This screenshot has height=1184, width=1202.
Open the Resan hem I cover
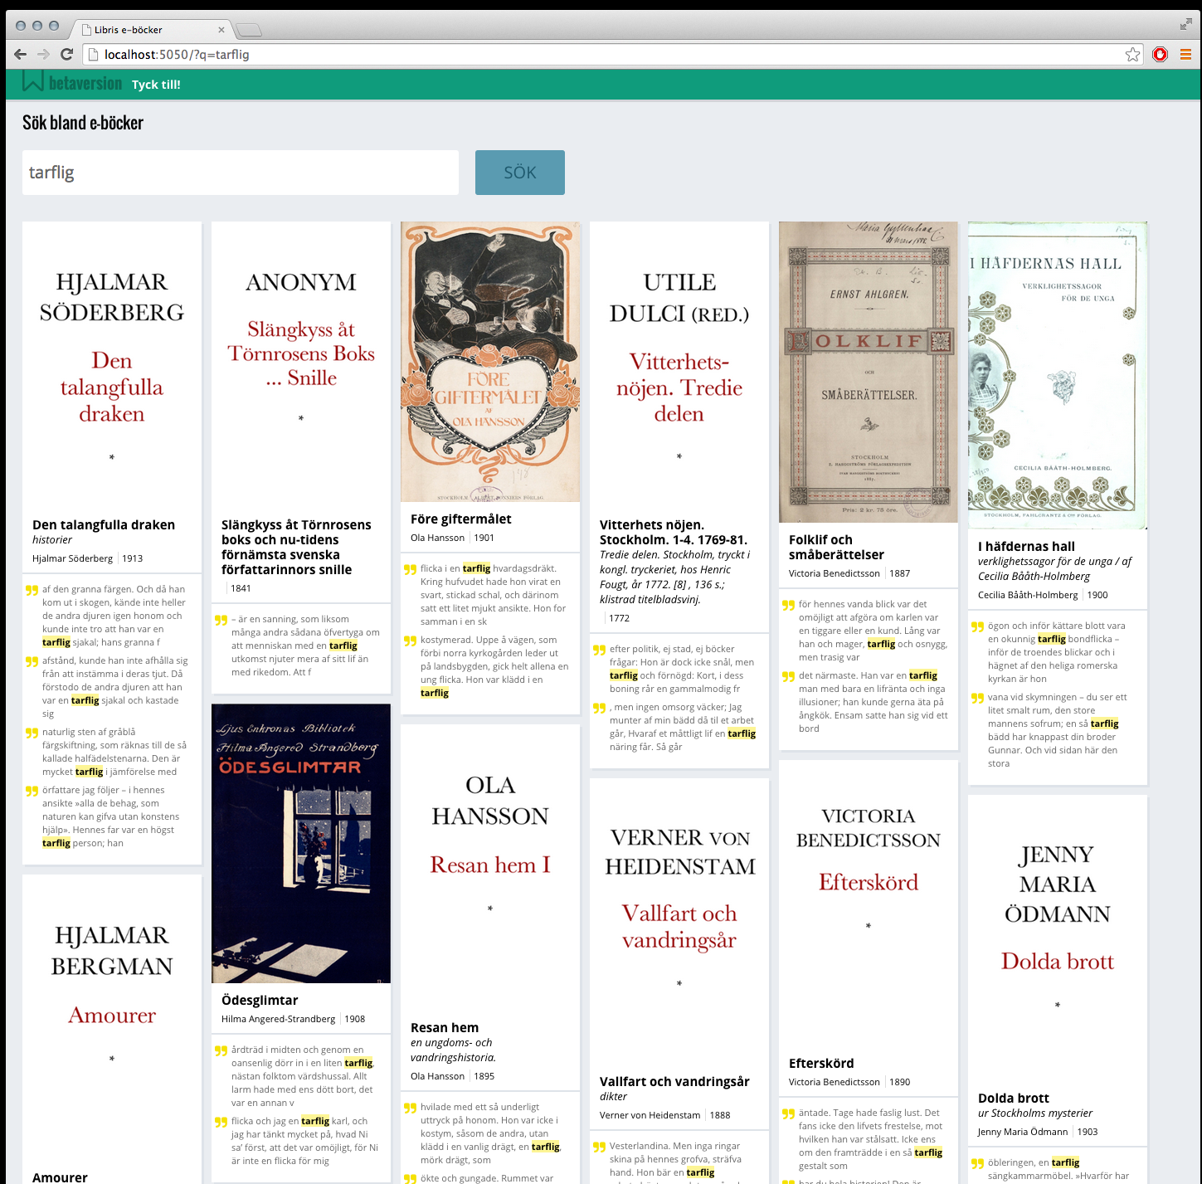(490, 867)
